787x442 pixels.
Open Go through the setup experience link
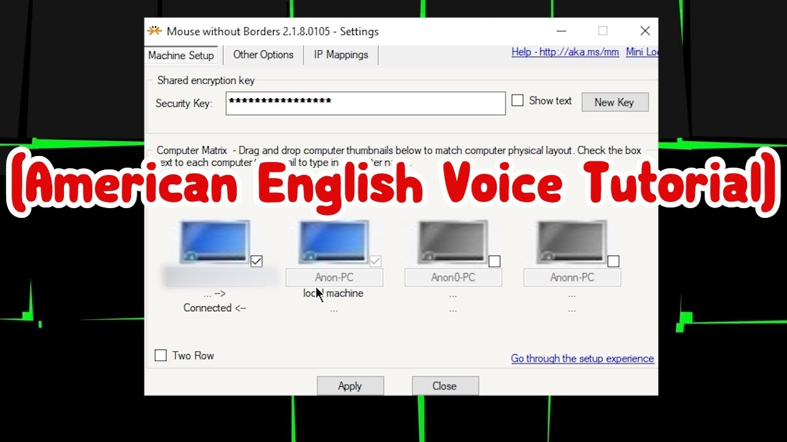click(x=582, y=359)
